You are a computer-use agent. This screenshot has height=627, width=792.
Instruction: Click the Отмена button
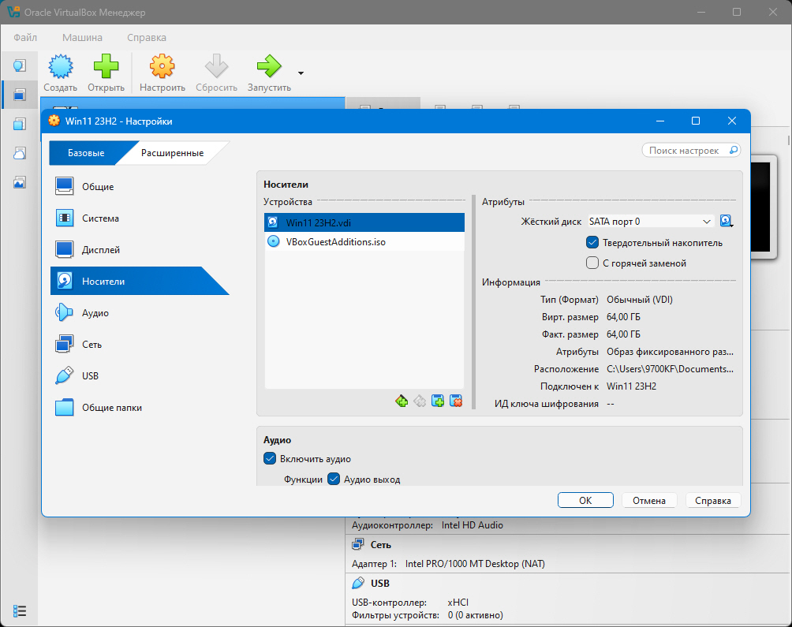pos(648,501)
